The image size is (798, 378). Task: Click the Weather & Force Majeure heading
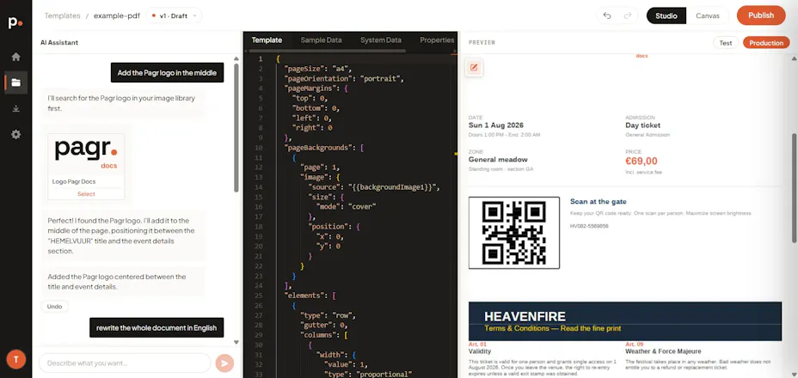pos(663,351)
